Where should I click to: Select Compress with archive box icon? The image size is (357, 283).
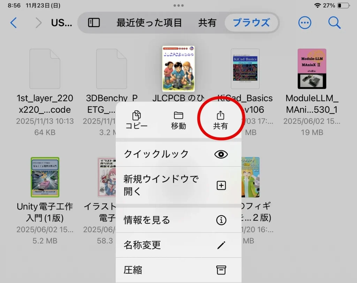pyautogui.click(x=178, y=270)
